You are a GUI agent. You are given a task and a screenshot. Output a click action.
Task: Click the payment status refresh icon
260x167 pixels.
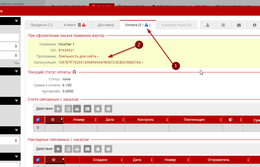74,72
